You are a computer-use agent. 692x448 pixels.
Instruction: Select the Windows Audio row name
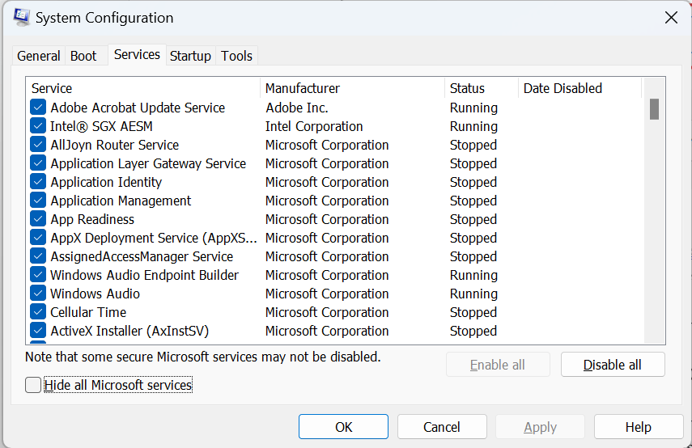pos(95,294)
